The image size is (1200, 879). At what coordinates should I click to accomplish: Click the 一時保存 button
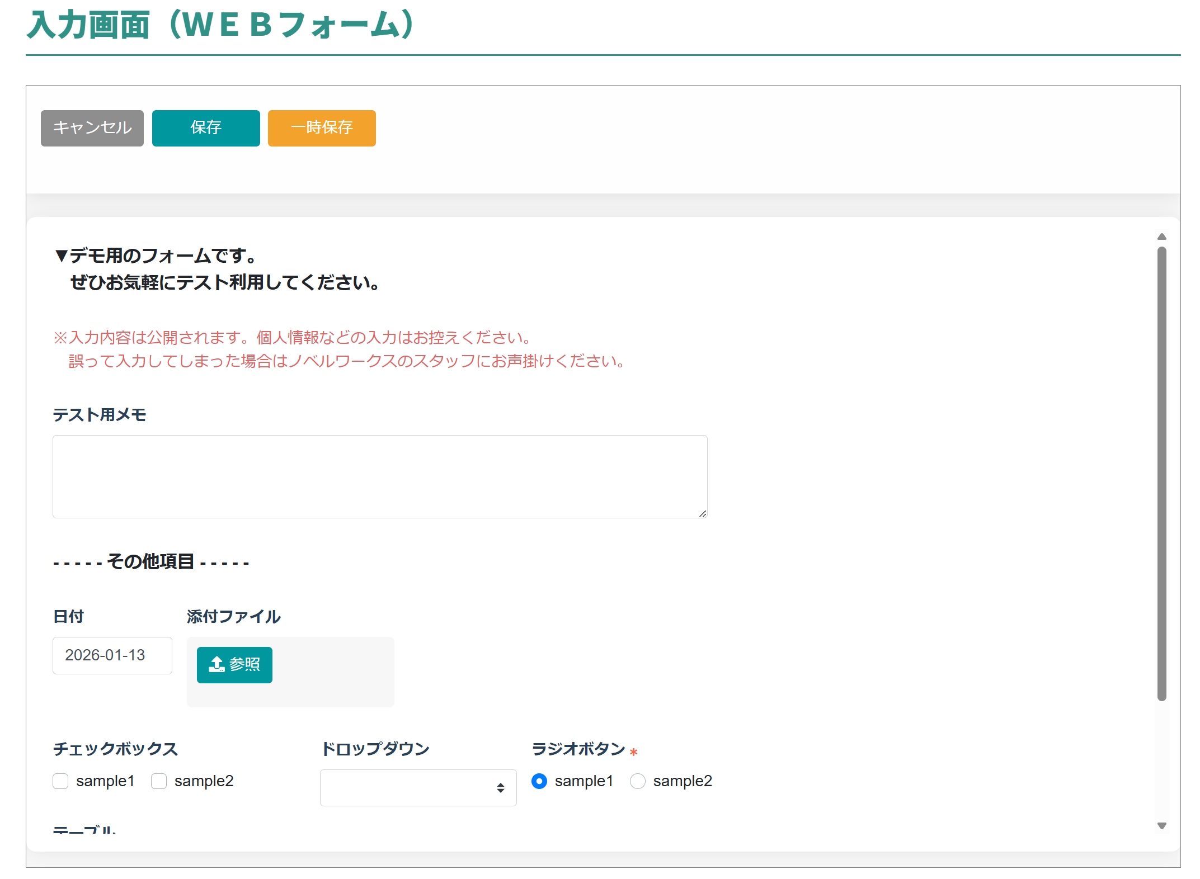point(322,128)
